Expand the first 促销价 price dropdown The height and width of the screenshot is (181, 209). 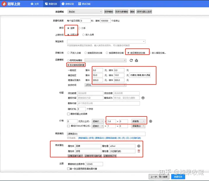[x=98, y=121]
